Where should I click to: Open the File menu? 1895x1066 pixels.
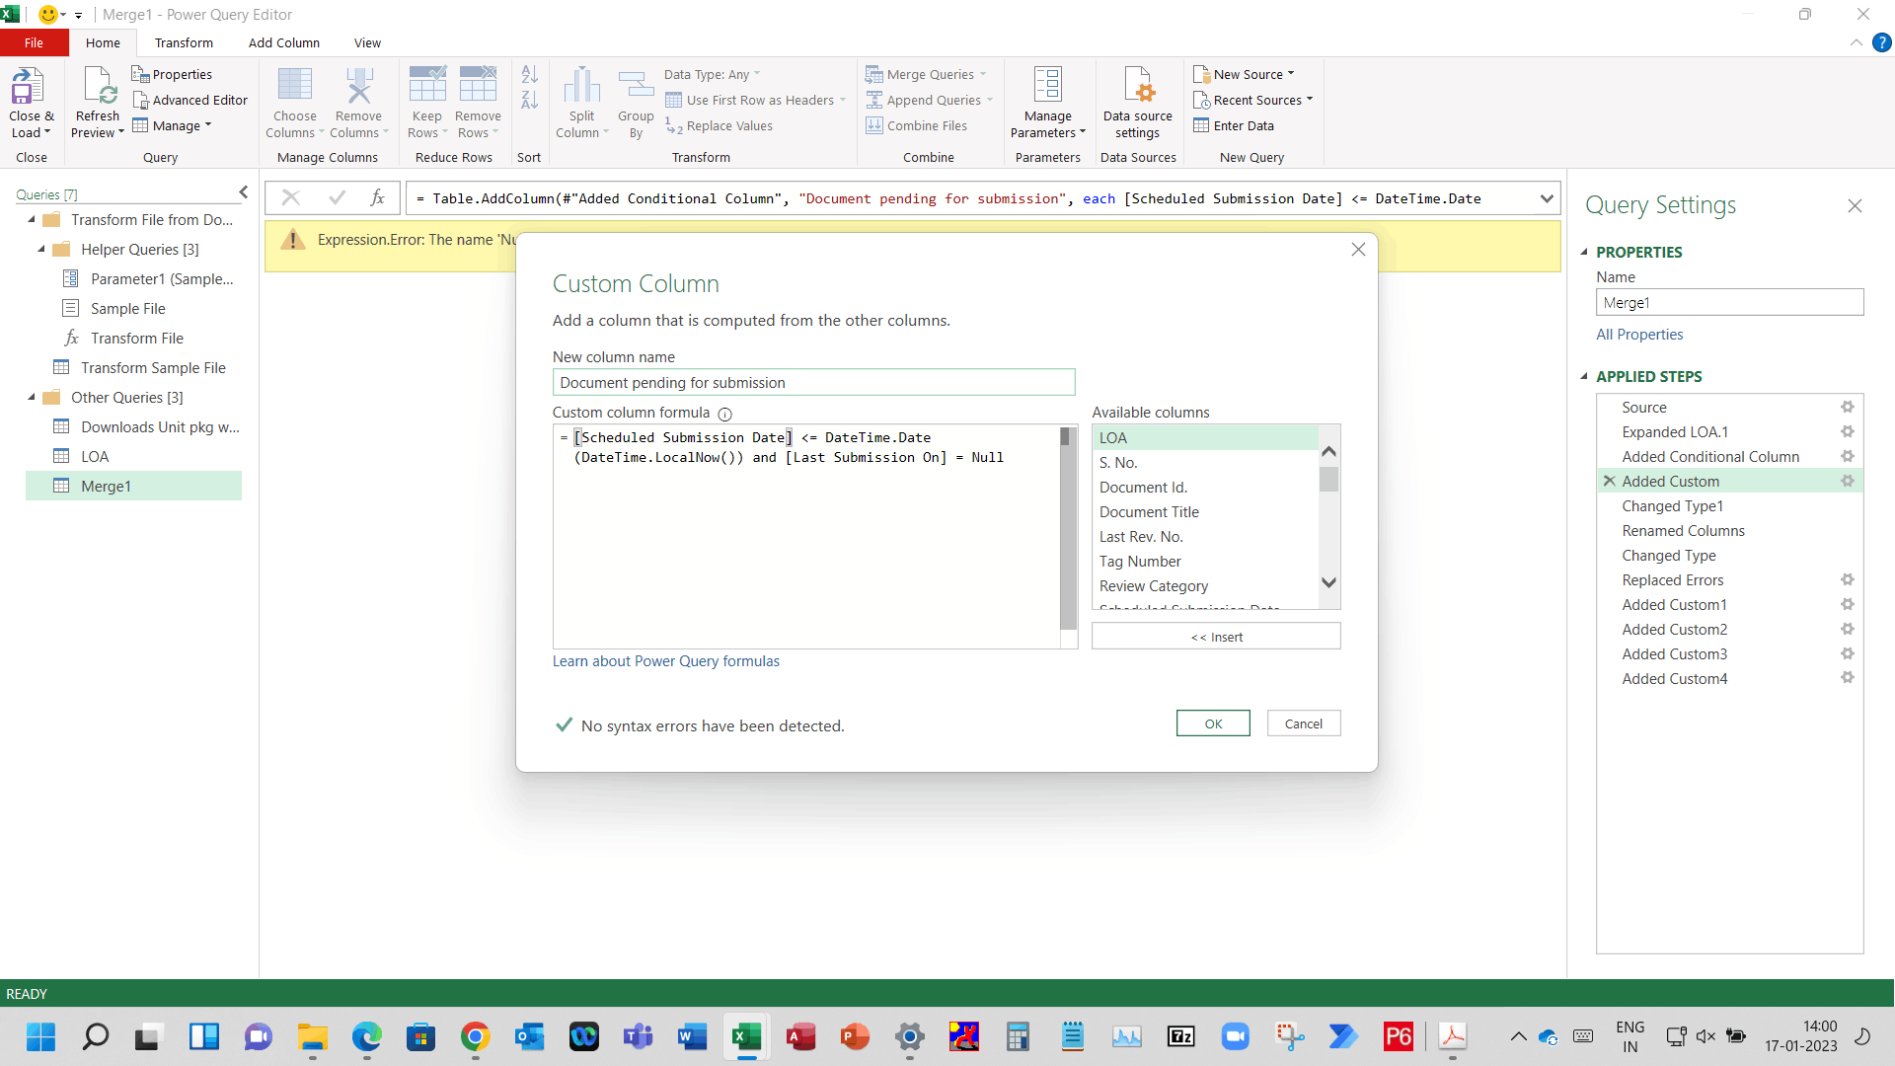pos(34,42)
